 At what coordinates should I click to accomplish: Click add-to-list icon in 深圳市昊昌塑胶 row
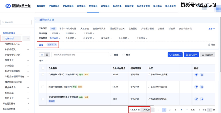[x=202, y=87]
